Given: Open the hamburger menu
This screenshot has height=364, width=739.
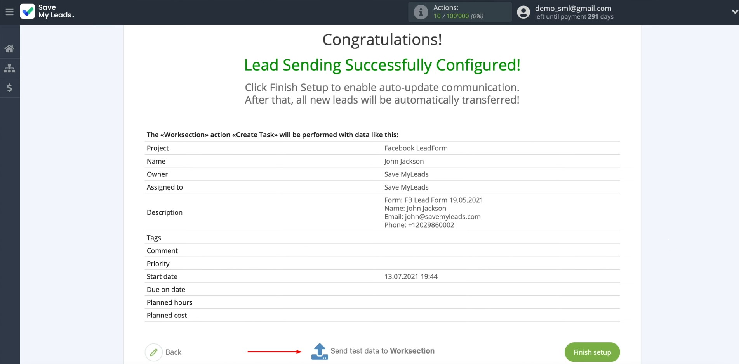Looking at the screenshot, I should (9, 12).
